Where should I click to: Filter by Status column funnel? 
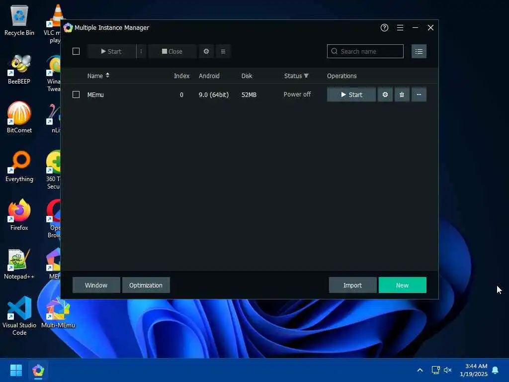point(306,76)
